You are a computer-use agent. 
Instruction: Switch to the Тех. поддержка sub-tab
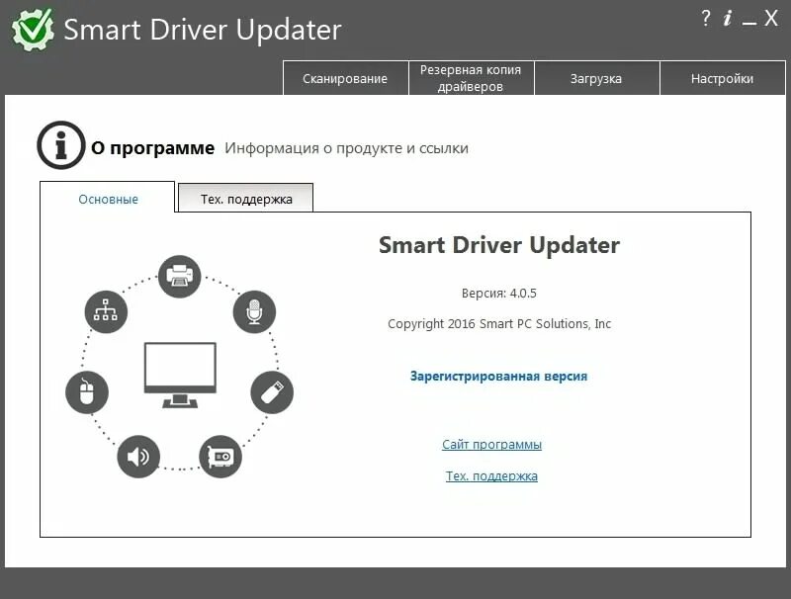coord(245,198)
